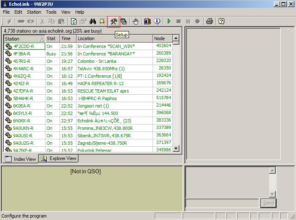Open the View menu
This screenshot has height=220, width=296.
66,12
